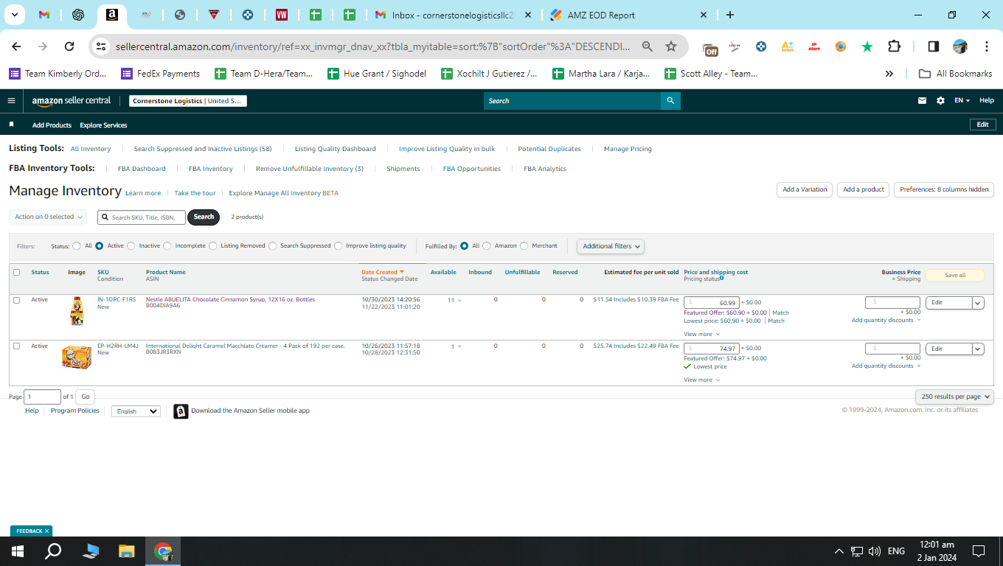Open the Amazon Seller Central hamburger menu
Viewport: 1003px width, 566px height.
pos(11,101)
